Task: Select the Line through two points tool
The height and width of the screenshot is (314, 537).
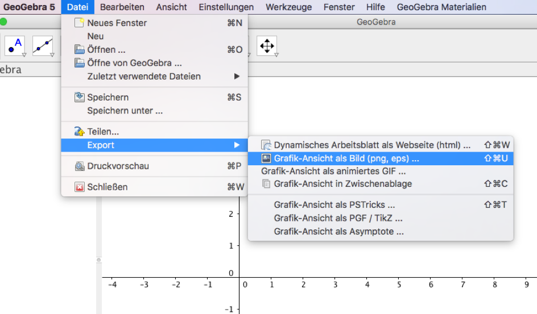Action: click(43, 45)
